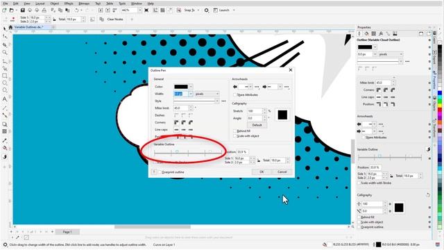Click Miter limit field in Outline Pen dialog
Screen dimensions: 444x250
pyautogui.click(x=181, y=108)
